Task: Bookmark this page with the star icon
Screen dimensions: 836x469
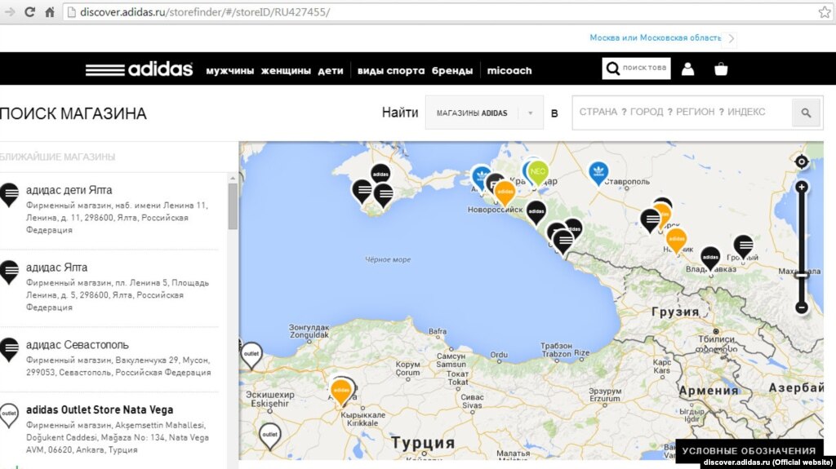Action: [x=825, y=11]
